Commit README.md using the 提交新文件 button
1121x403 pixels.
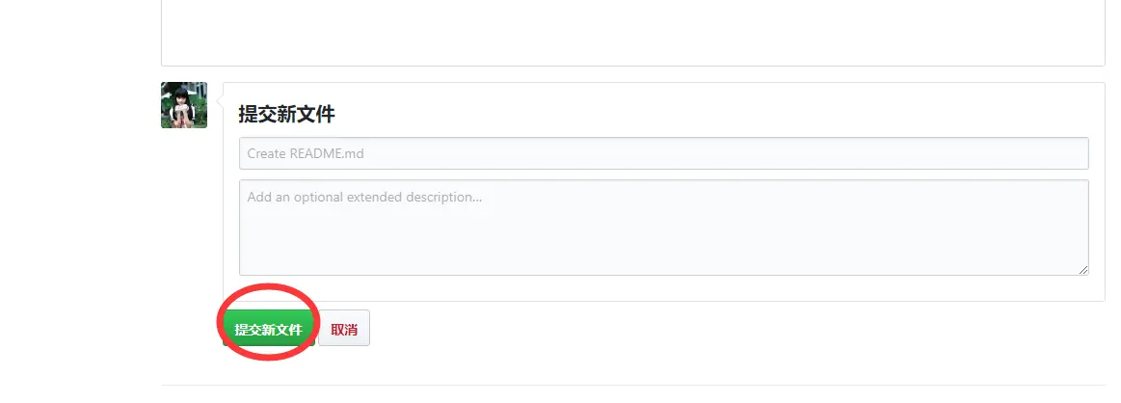click(269, 330)
